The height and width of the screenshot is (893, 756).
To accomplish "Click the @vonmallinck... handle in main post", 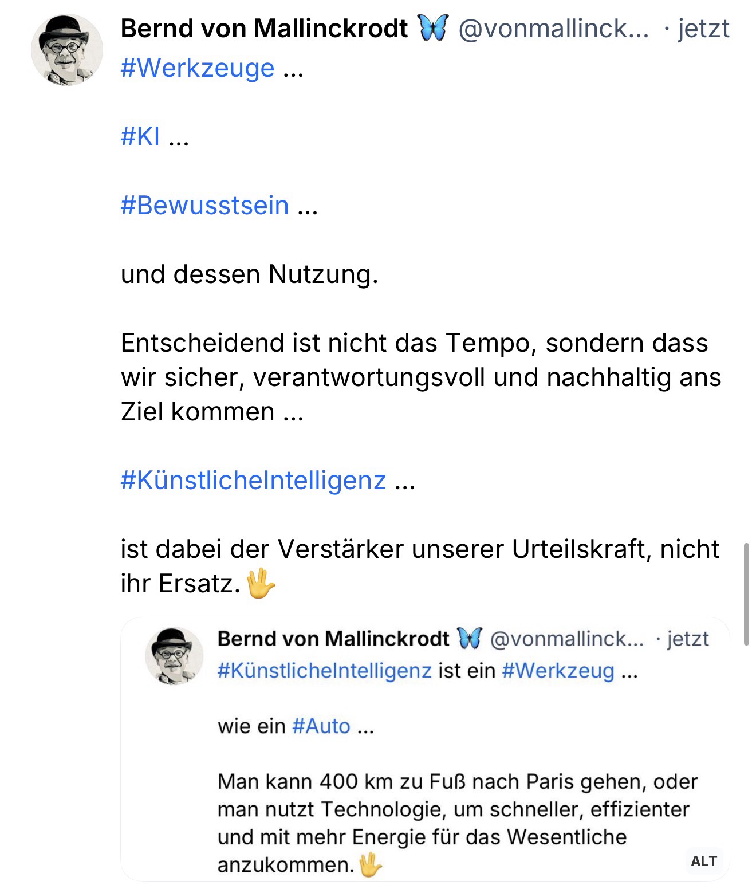I will click(x=553, y=29).
